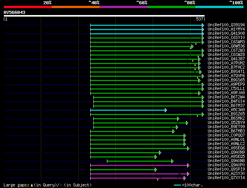Select label UniRef100_B9GS65
This screenshot has width=247, height=188.
tap(226, 80)
